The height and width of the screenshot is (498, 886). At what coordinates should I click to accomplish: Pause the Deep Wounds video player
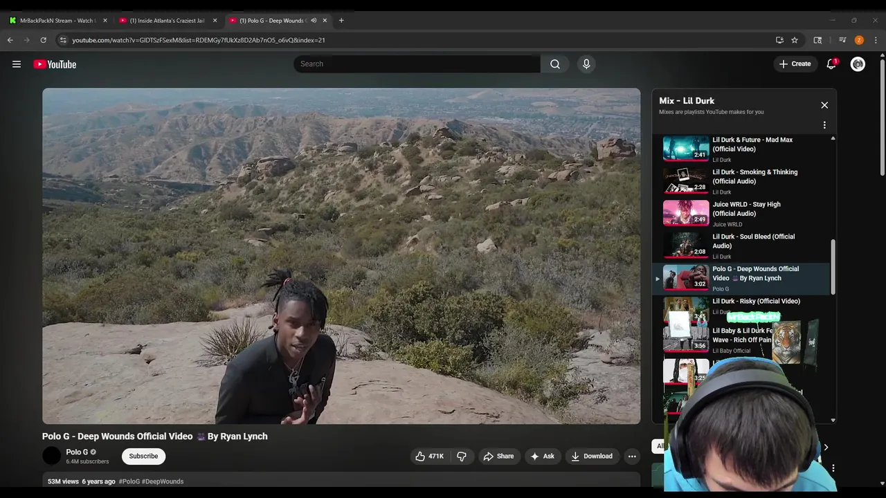point(341,256)
